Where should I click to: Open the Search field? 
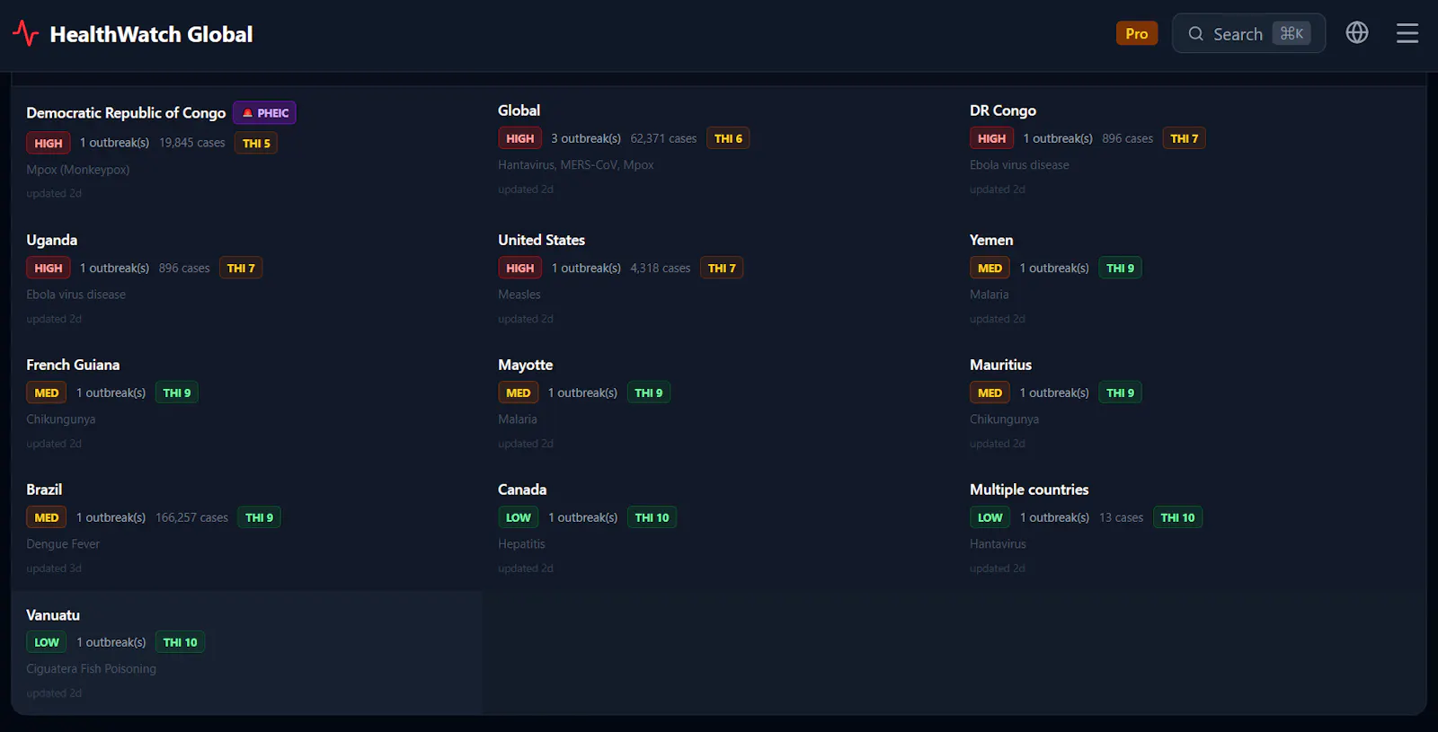click(1248, 33)
